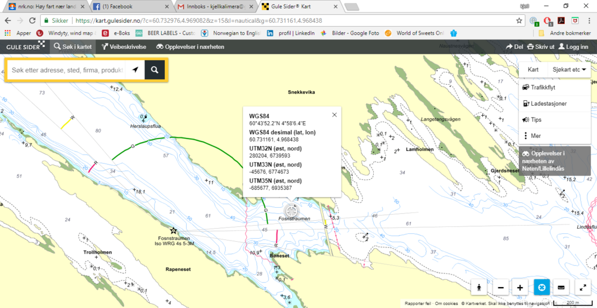Screen dimensions: 597x308
Task: Switch to the Facebook tab
Action: [x=131, y=7]
